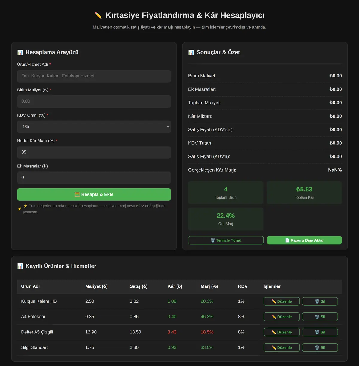The height and width of the screenshot is (366, 359).
Task: Click the NaN% Gerçekleşen Kâr Marjı value
Action: (x=335, y=170)
